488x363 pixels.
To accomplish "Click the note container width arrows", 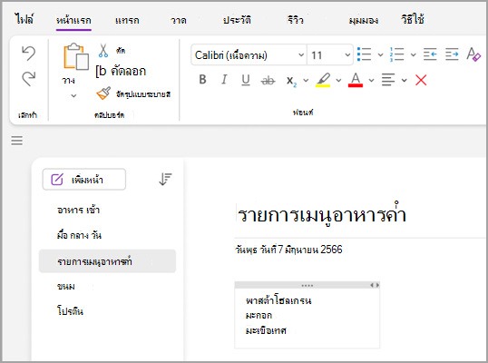I will (375, 285).
